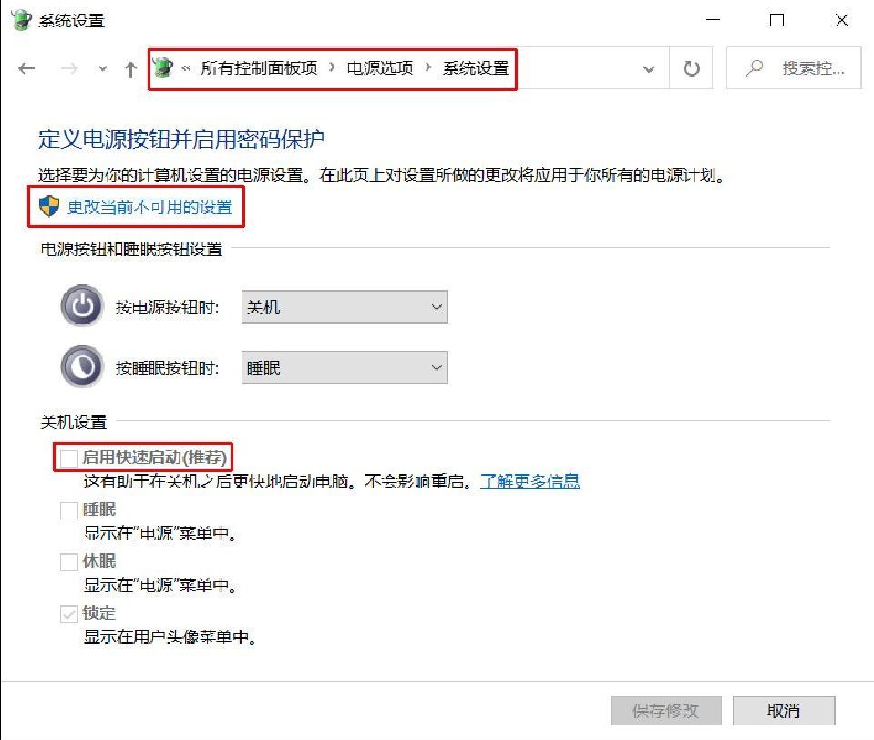The height and width of the screenshot is (740, 874).
Task: Click the power button icon
Action: click(x=82, y=306)
